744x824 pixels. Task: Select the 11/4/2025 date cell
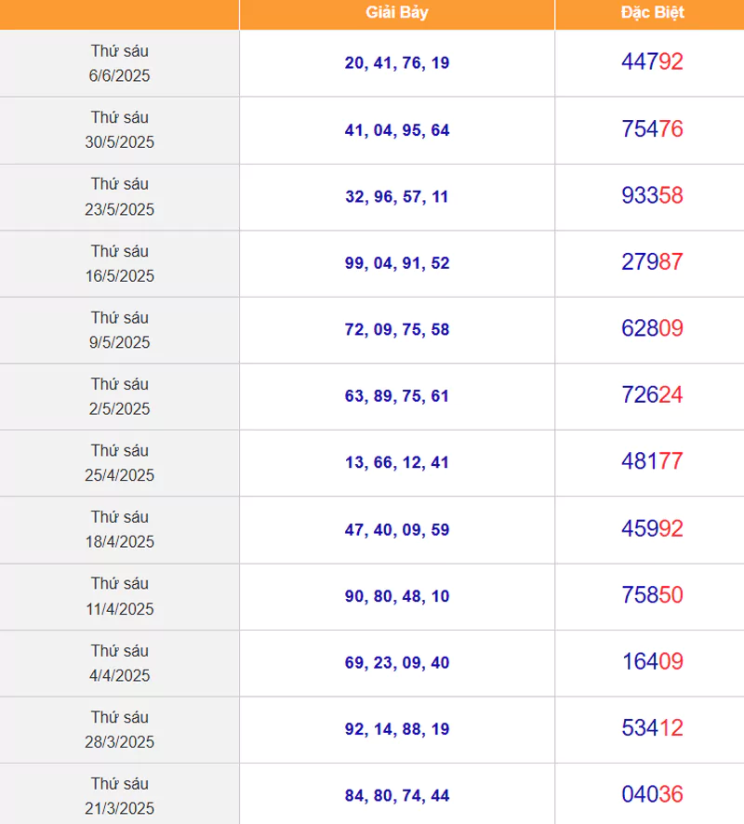(x=119, y=596)
